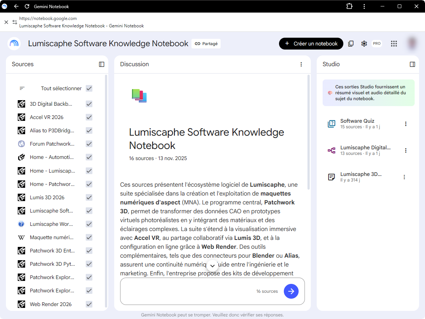Click the Lumiscaphe Wor... question mark icon
Screen dimensions: 425x319
21,224
